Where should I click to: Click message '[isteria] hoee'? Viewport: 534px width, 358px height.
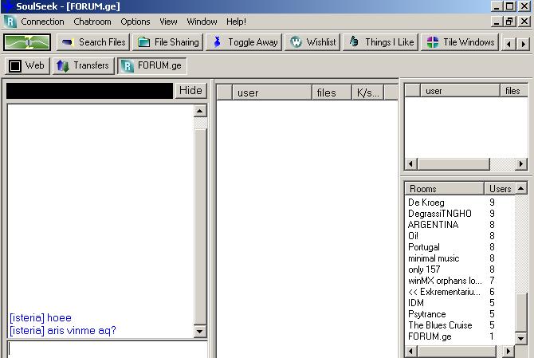coord(41,318)
